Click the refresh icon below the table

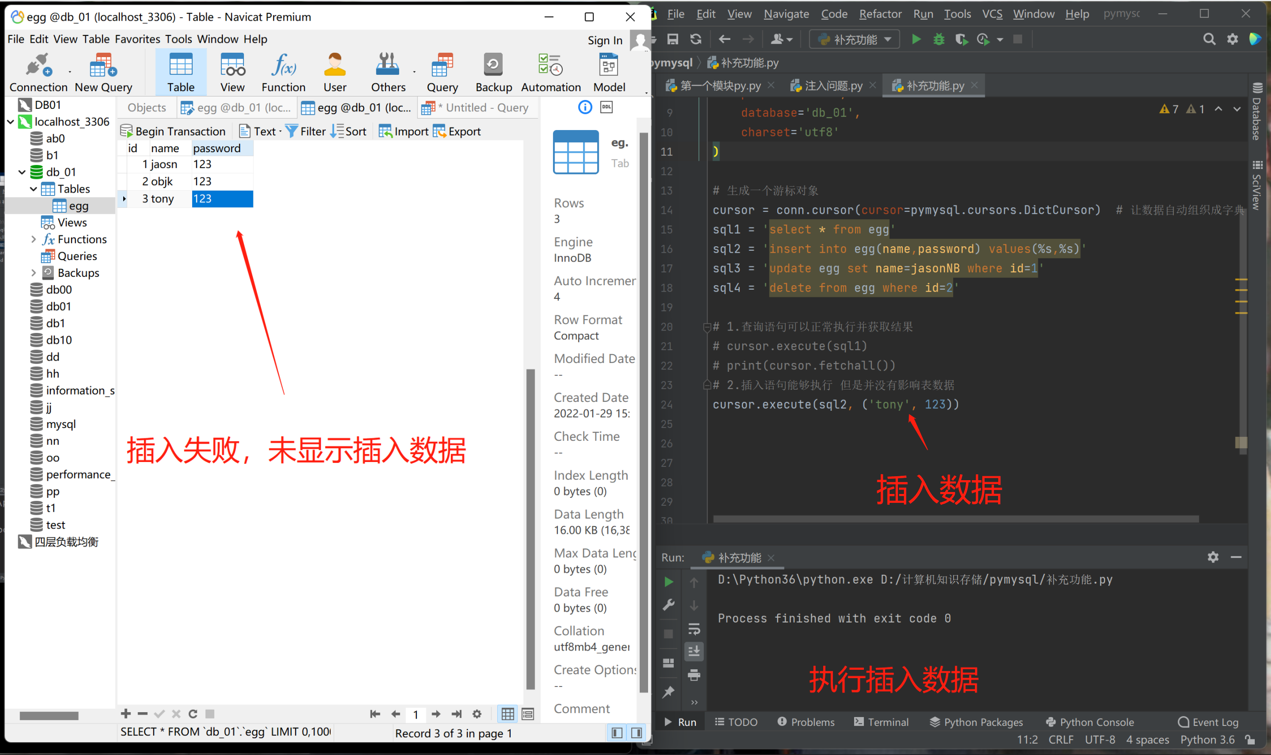193,714
